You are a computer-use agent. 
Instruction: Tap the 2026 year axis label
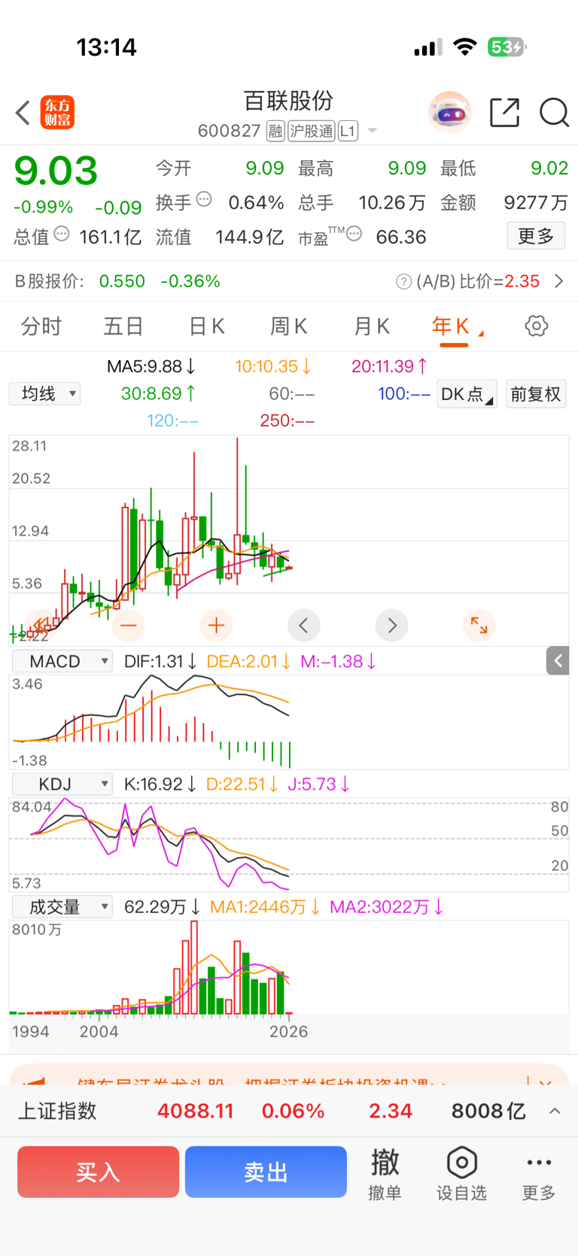coord(288,1032)
